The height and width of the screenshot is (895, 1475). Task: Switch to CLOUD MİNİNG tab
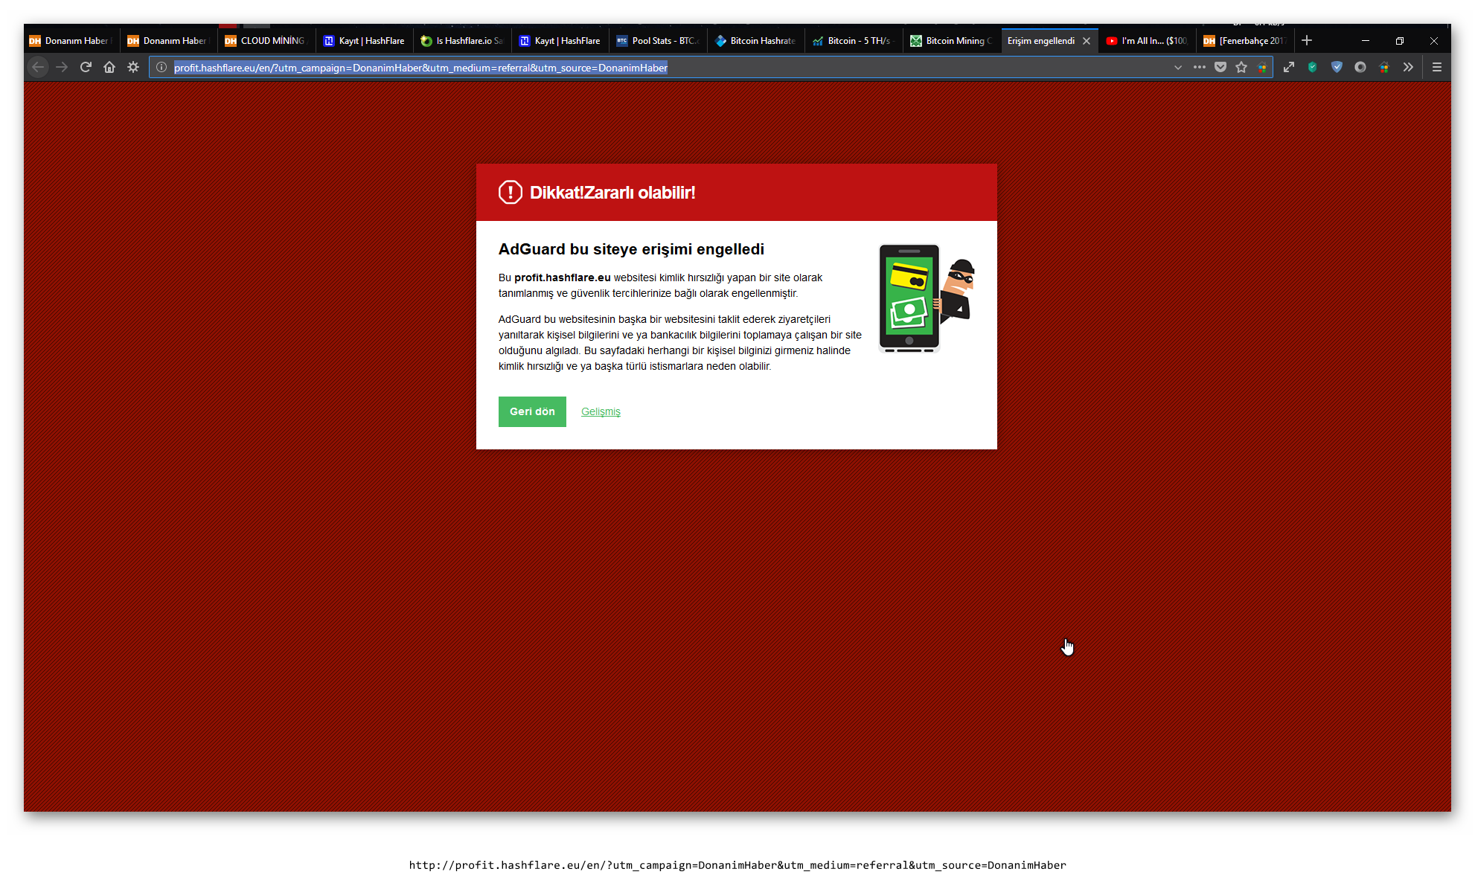pos(266,41)
